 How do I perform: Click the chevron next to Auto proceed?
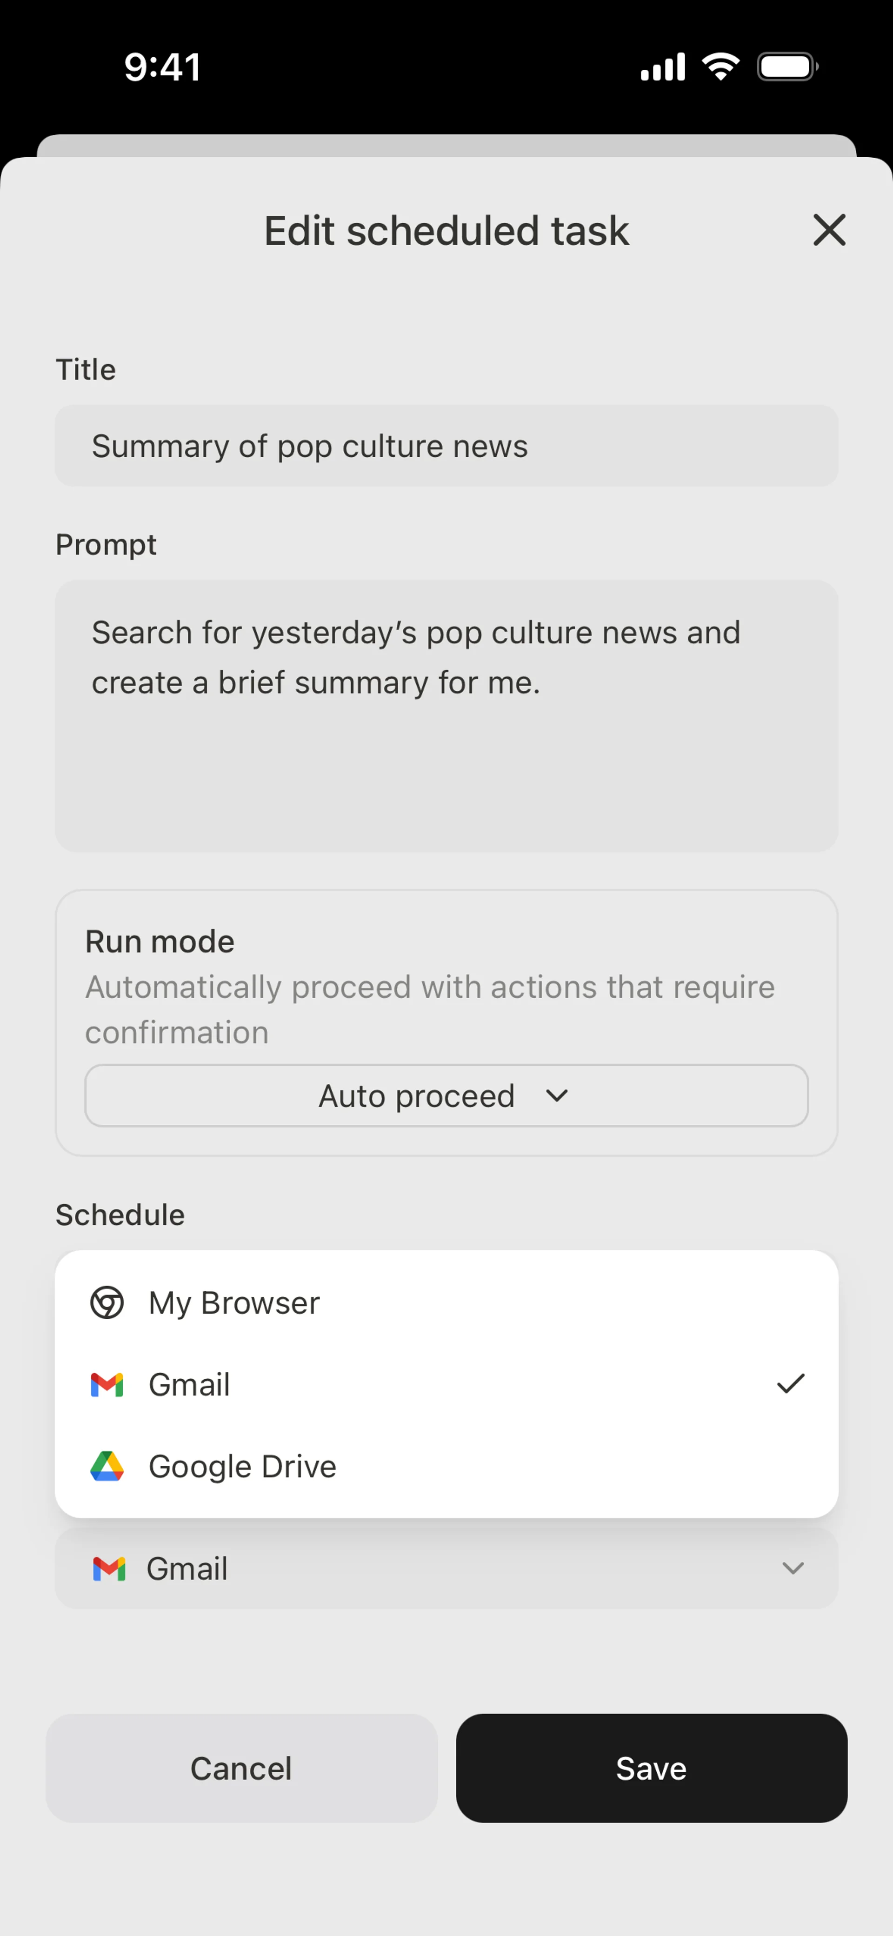tap(557, 1096)
